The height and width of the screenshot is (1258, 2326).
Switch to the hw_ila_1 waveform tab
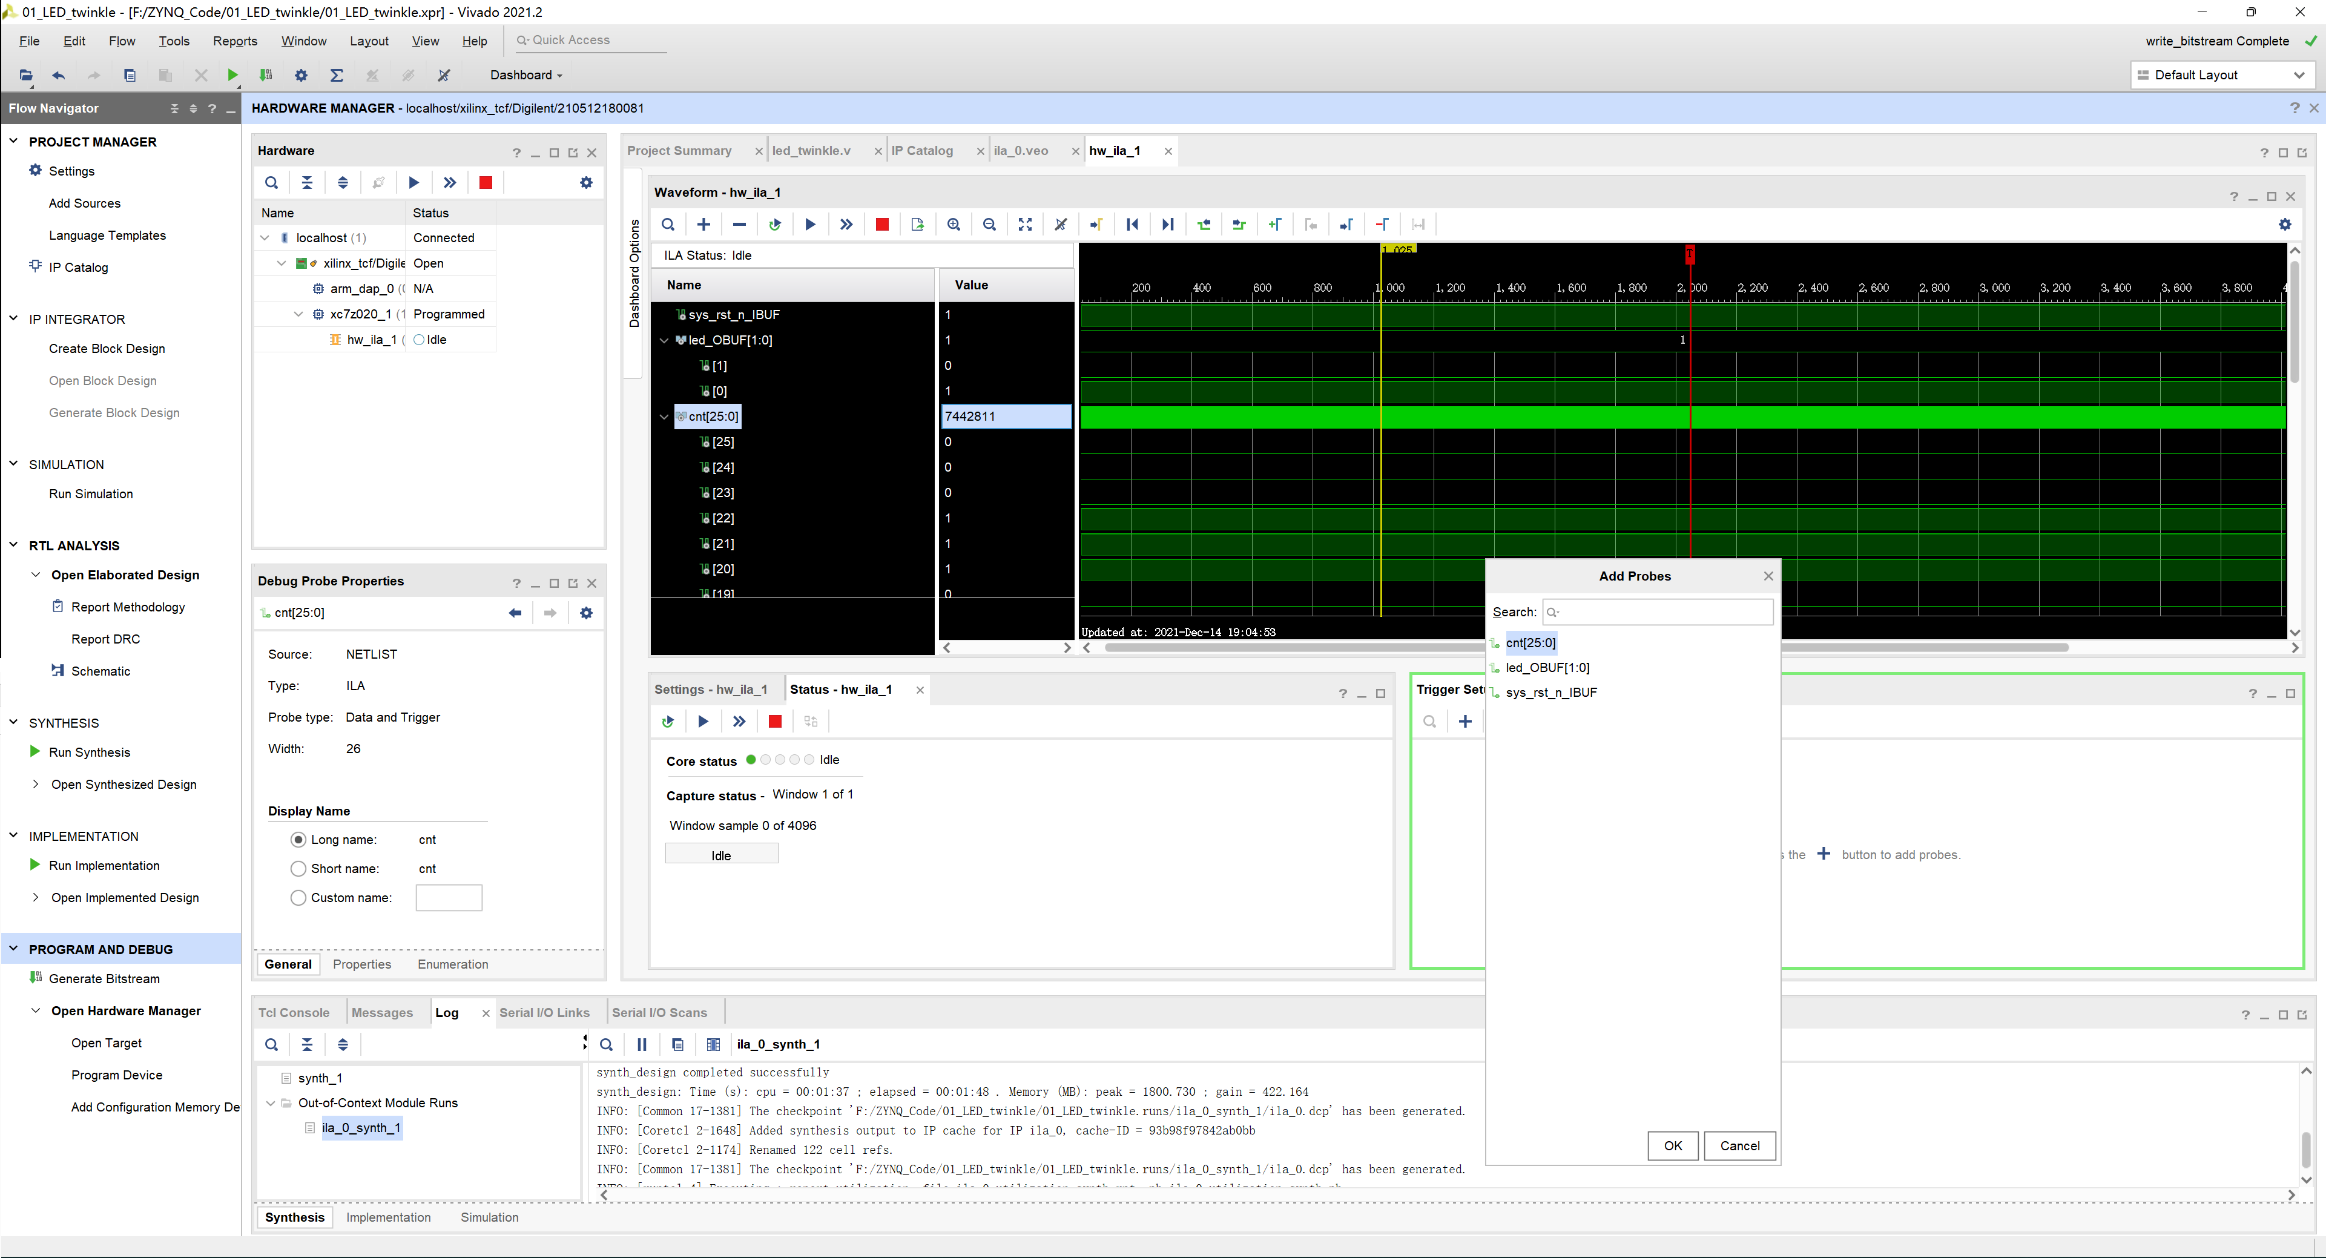[x=1116, y=150]
